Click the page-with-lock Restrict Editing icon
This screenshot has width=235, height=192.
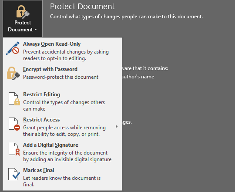pos(14,99)
